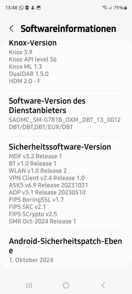Tap the back arrow beside Softwareinformationen
The height and width of the screenshot is (294, 132).
[11, 29]
